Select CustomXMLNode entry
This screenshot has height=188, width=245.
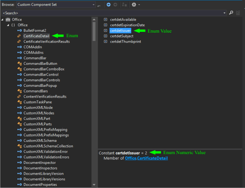click(38, 107)
